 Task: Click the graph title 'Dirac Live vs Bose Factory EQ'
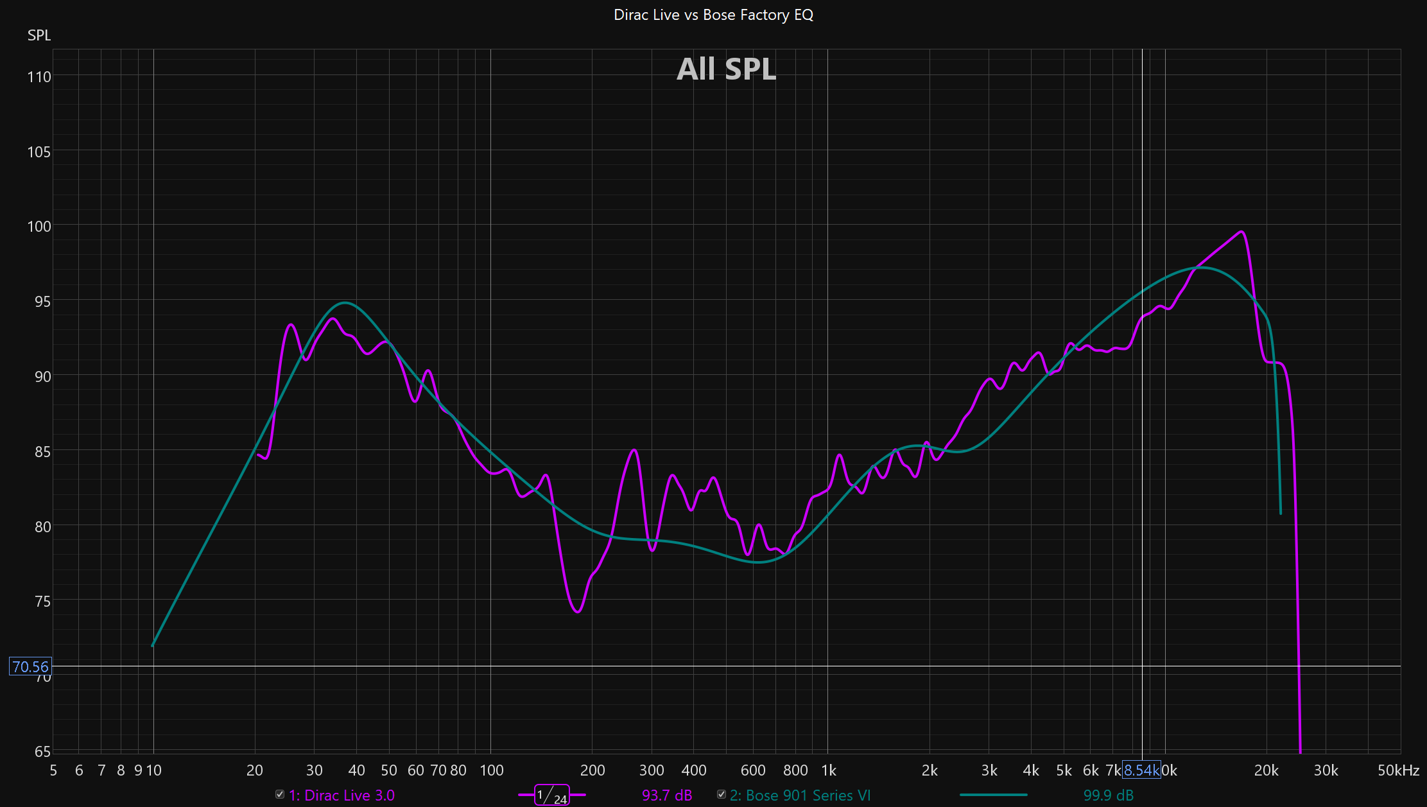713,15
